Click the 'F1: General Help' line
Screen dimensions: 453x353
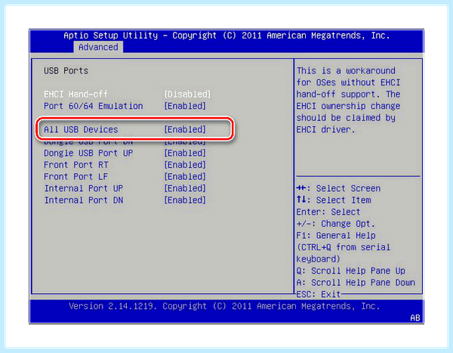336,236
